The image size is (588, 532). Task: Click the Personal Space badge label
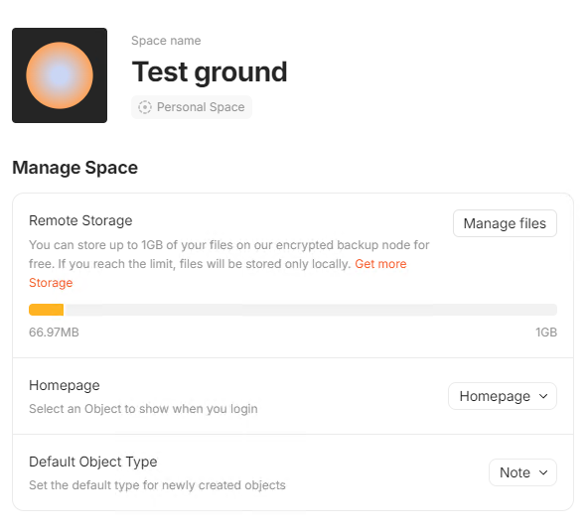[x=201, y=107]
